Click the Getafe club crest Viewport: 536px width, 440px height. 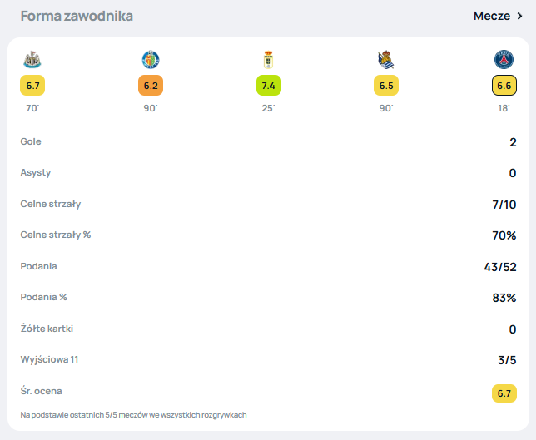click(151, 60)
